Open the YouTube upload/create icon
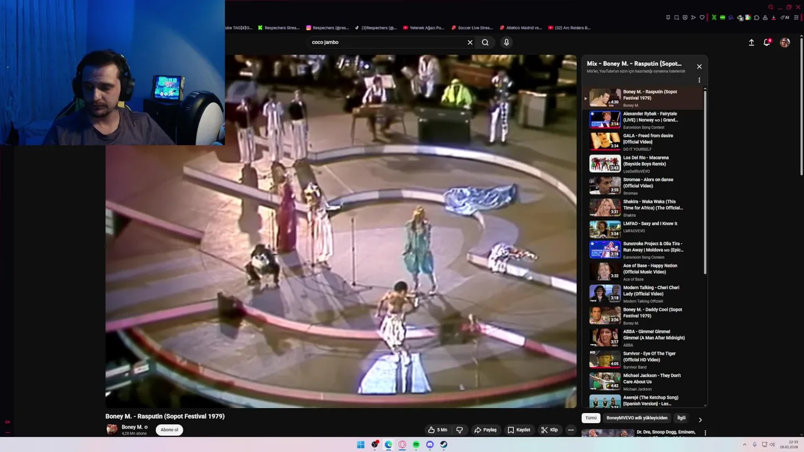The image size is (804, 452). (x=751, y=42)
